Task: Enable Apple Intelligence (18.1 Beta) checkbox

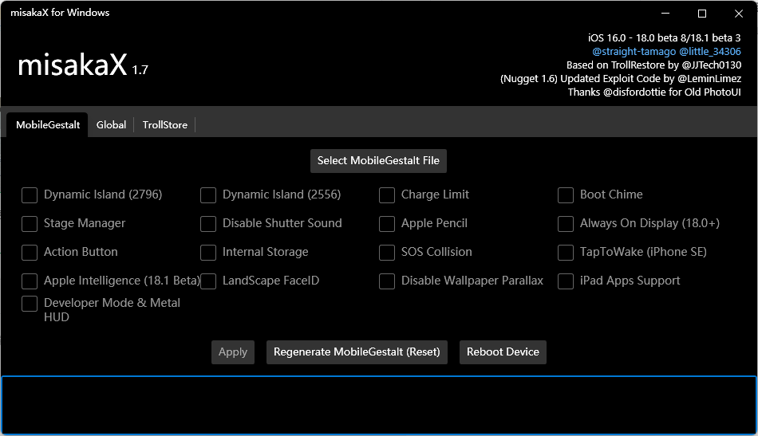Action: 30,281
